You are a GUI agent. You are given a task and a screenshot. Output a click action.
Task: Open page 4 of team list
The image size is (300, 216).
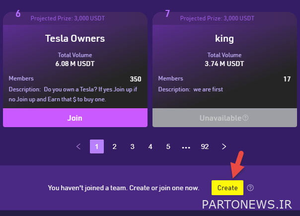click(150, 146)
